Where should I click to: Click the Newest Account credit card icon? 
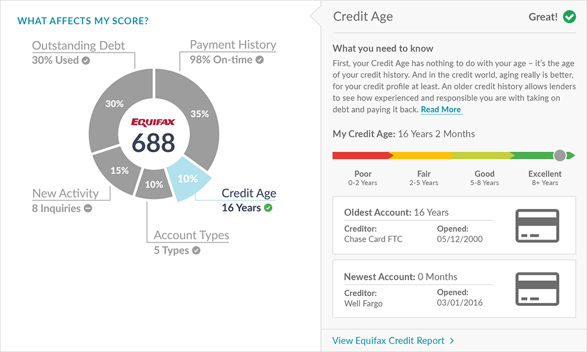537,289
